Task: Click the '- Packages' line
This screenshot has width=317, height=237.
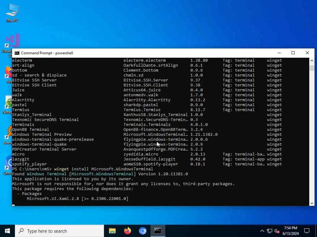Action: (29, 194)
